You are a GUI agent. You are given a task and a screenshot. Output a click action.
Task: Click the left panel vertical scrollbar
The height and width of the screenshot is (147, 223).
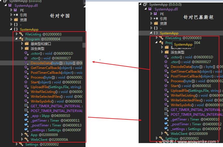click(84, 45)
